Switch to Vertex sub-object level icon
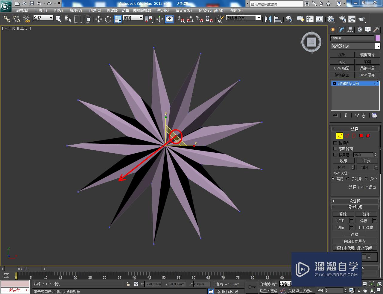Image resolution: width=383 pixels, height=294 pixels. coord(340,136)
